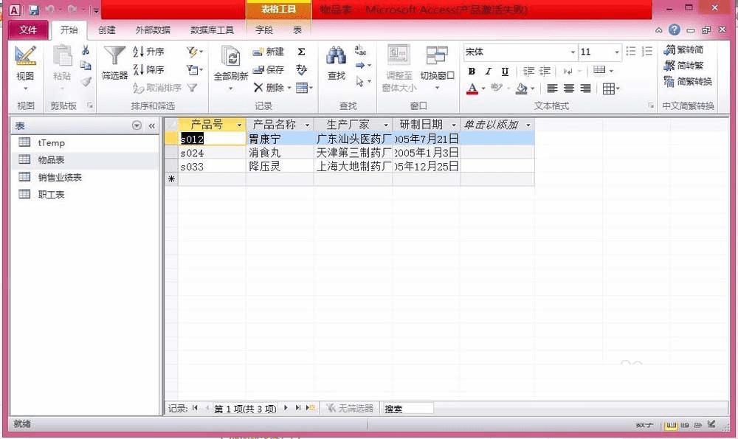The height and width of the screenshot is (439, 738).
Task: Open the 职工表 table
Action: [85, 194]
